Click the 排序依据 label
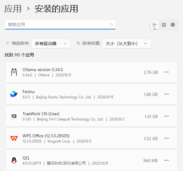Screen dimensions: 183x171 coord(91,43)
